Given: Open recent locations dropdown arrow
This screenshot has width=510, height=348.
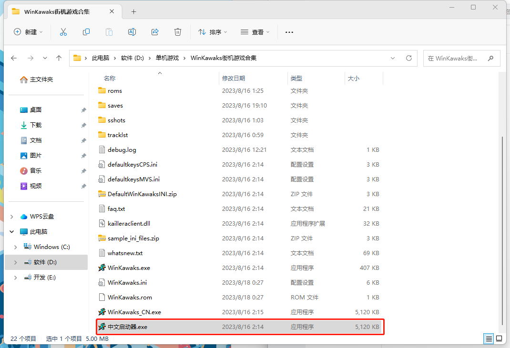Looking at the screenshot, I should pos(45,58).
